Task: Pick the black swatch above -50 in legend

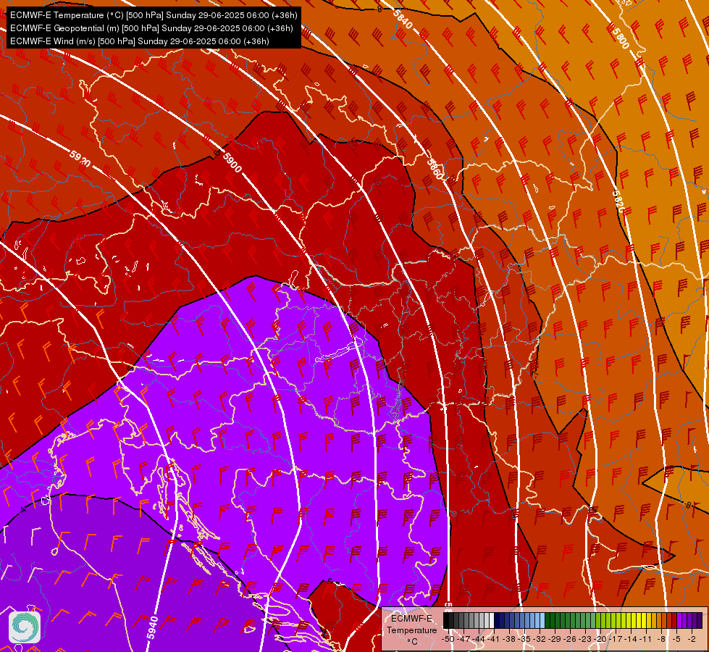Action: pos(446,620)
